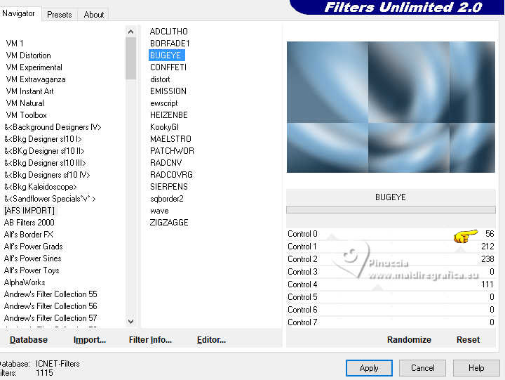Click the Import... button
The image size is (505, 380).
click(90, 340)
